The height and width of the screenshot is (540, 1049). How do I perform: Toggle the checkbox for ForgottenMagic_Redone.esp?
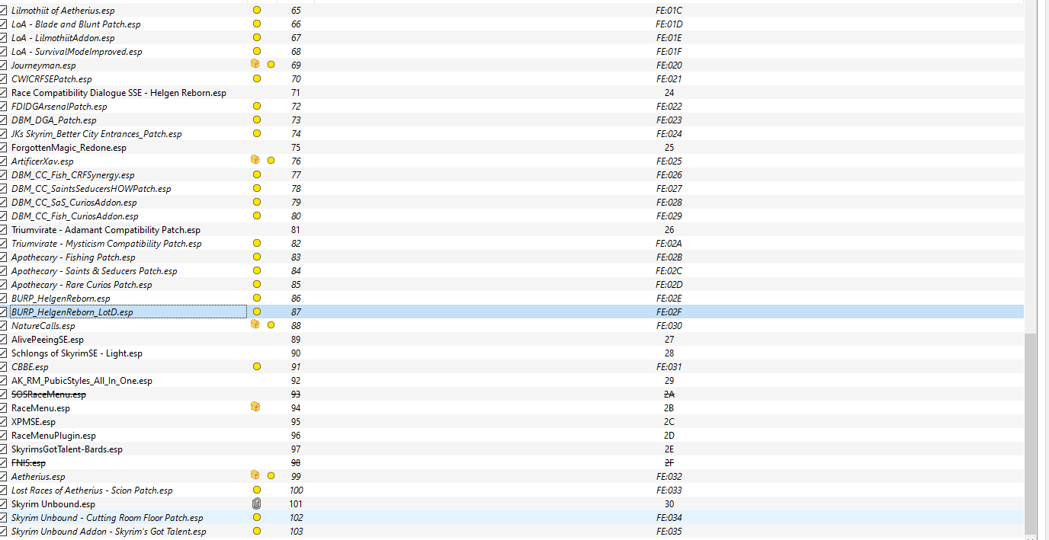[4, 147]
